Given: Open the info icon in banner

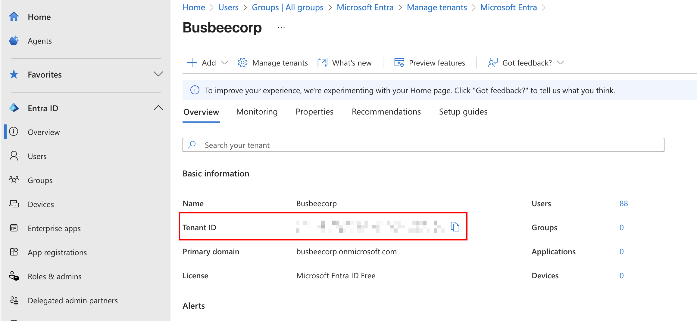Looking at the screenshot, I should pyautogui.click(x=195, y=90).
